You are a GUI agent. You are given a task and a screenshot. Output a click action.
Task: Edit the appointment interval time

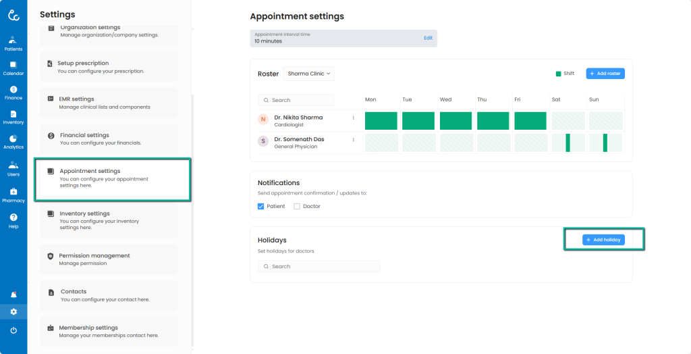(x=428, y=38)
